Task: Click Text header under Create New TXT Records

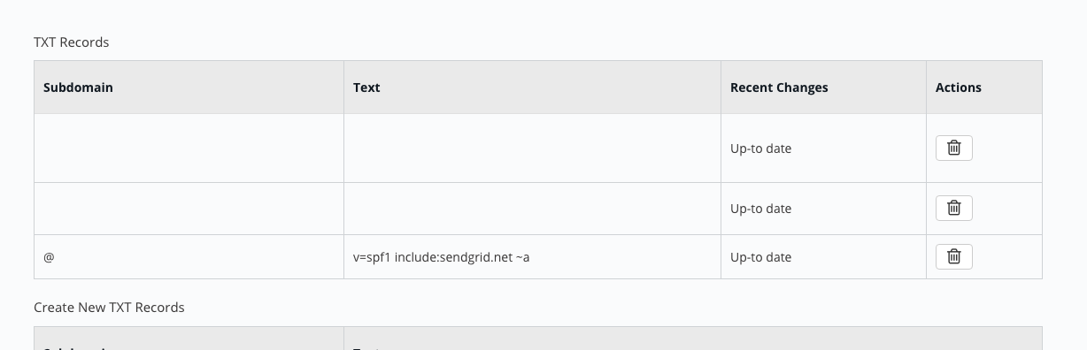Action: [x=366, y=347]
